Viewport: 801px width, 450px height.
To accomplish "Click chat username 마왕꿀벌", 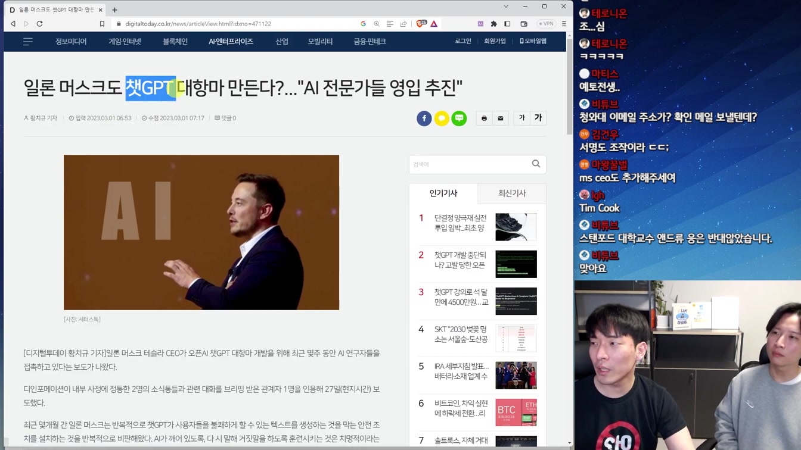I will coord(609,165).
